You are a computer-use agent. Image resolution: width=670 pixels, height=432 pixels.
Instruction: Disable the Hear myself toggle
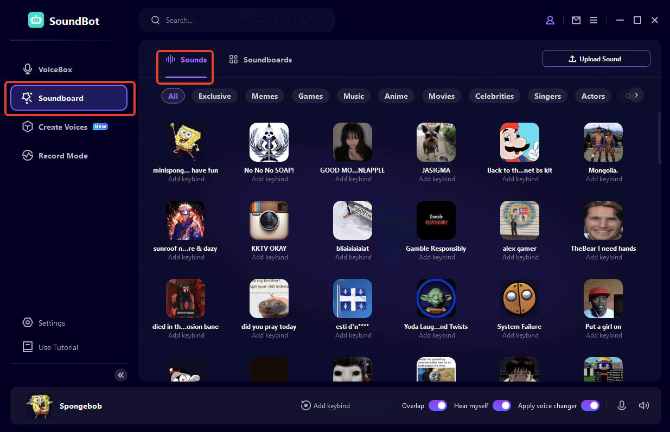(501, 405)
